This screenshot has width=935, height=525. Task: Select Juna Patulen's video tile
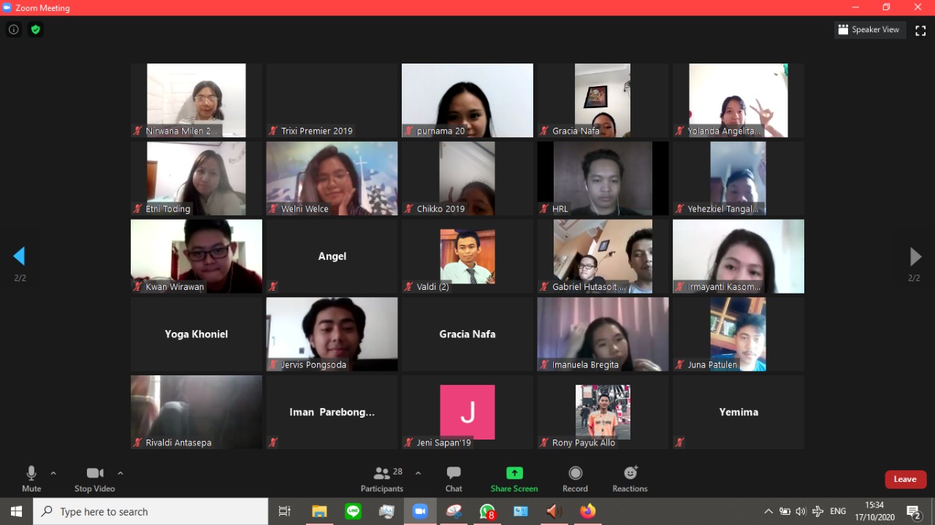click(x=739, y=334)
